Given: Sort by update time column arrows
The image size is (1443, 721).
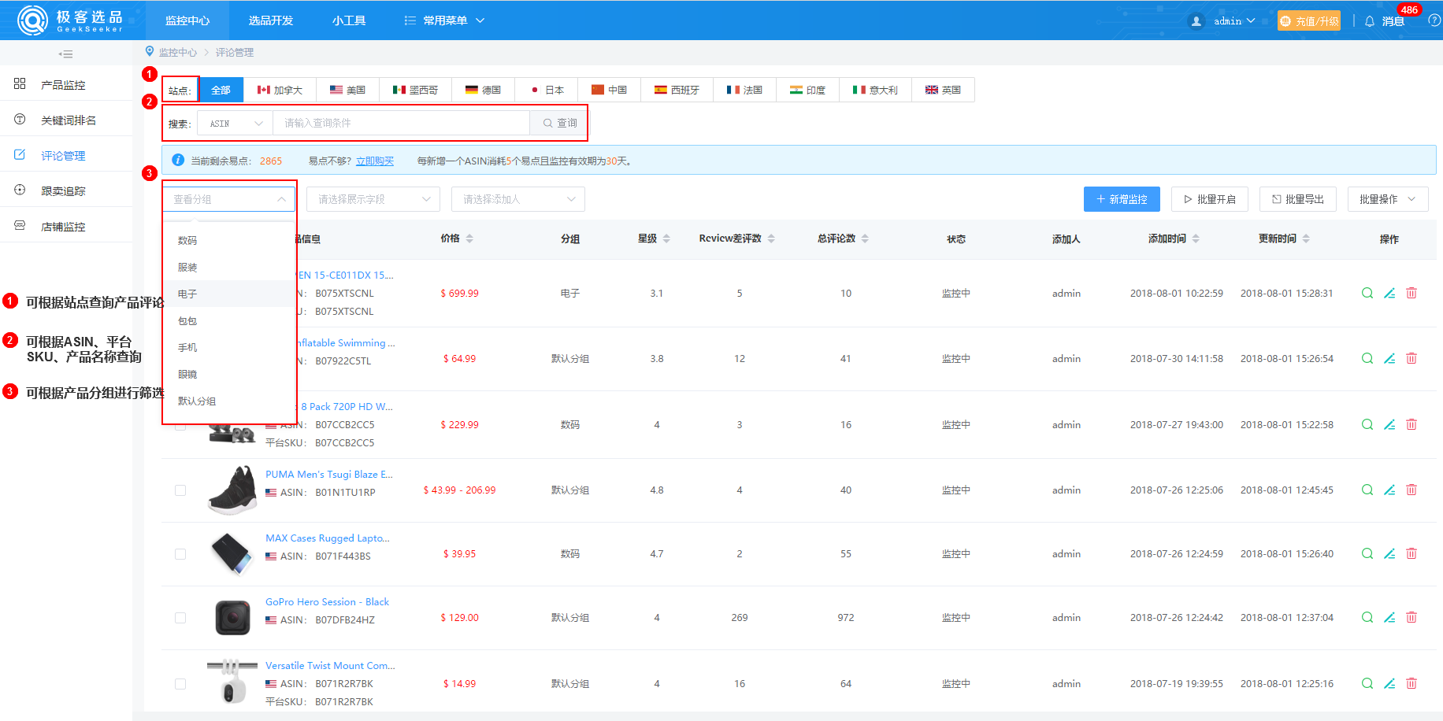Looking at the screenshot, I should 1306,238.
